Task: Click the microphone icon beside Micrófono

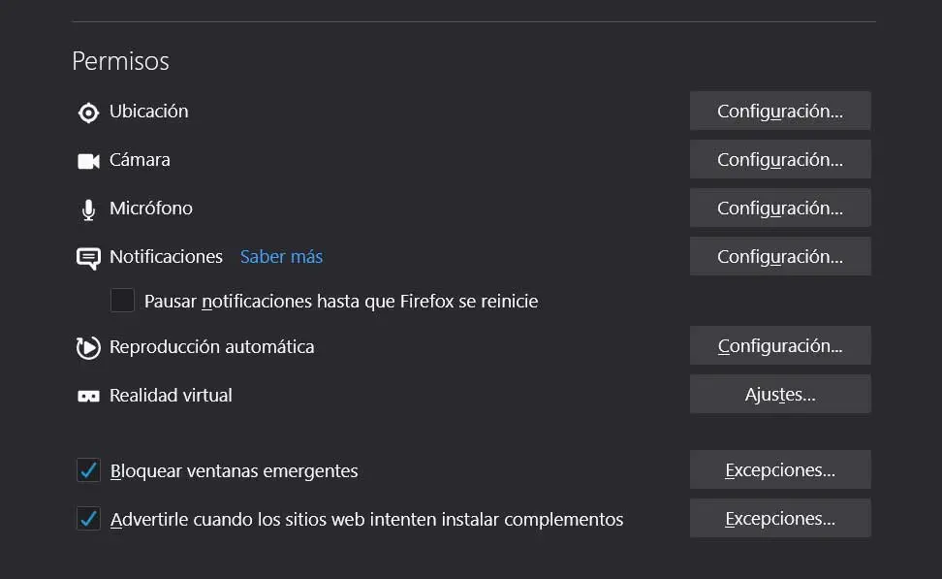Action: pos(88,209)
